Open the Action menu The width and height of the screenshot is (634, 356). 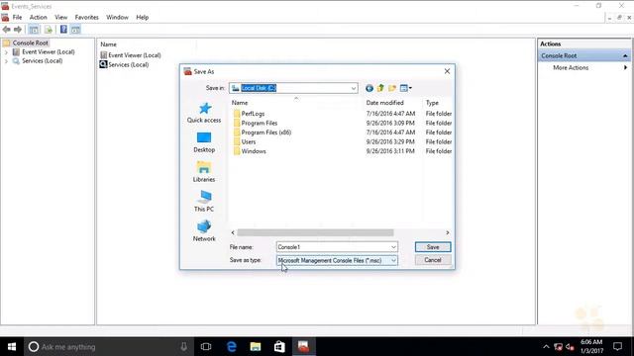click(x=38, y=18)
